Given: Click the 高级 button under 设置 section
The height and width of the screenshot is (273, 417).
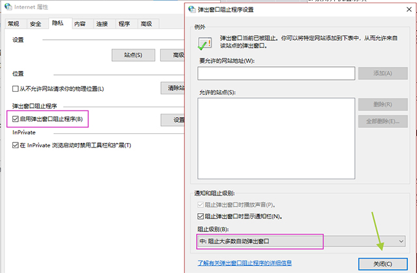Looking at the screenshot, I should [173, 55].
